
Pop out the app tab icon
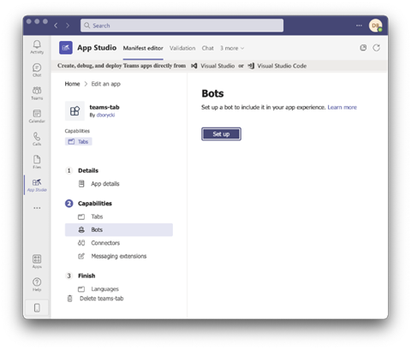tap(363, 48)
